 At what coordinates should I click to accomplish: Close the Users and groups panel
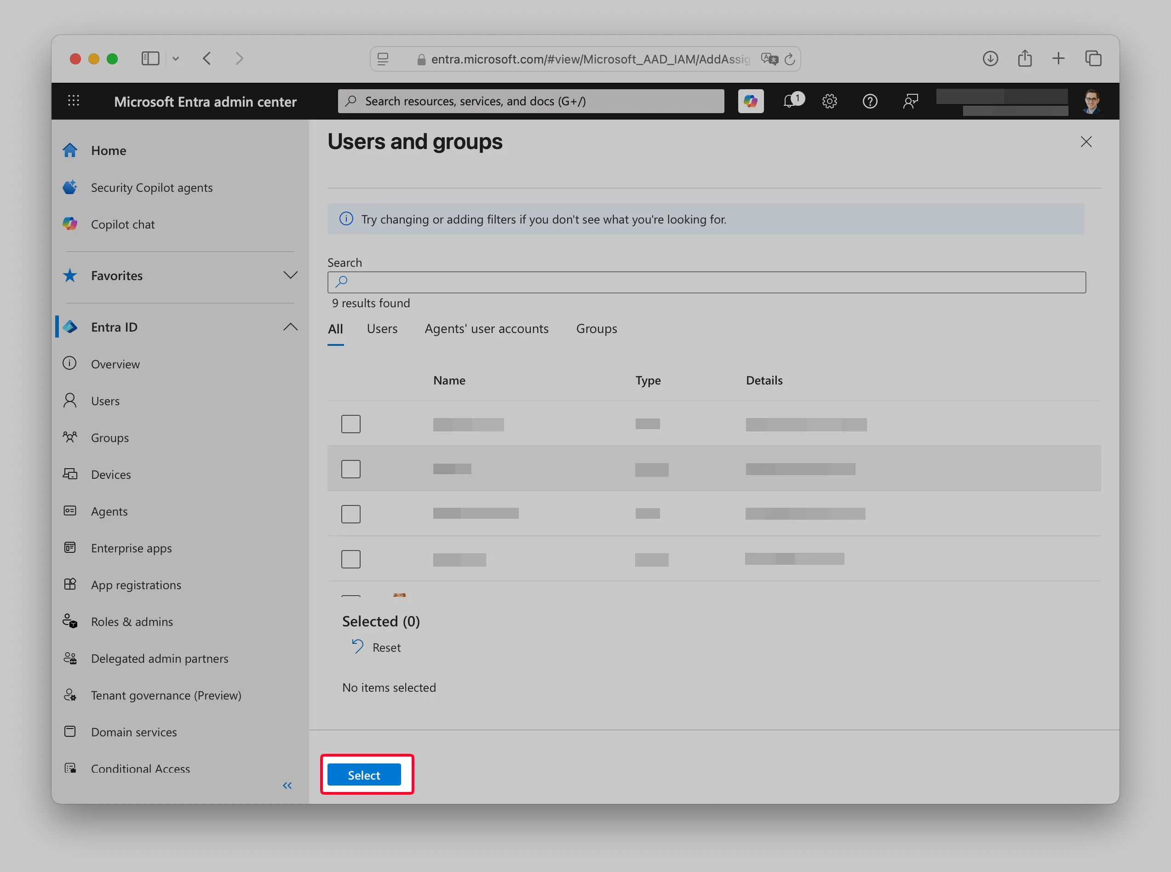pyautogui.click(x=1085, y=142)
